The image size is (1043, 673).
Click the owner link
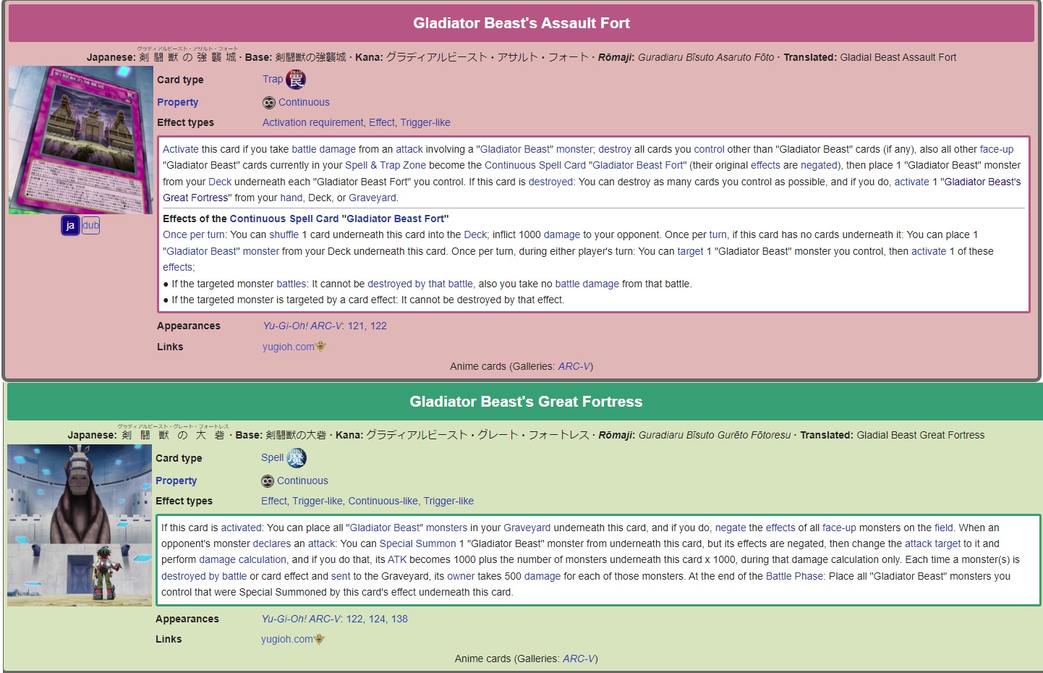pos(461,577)
